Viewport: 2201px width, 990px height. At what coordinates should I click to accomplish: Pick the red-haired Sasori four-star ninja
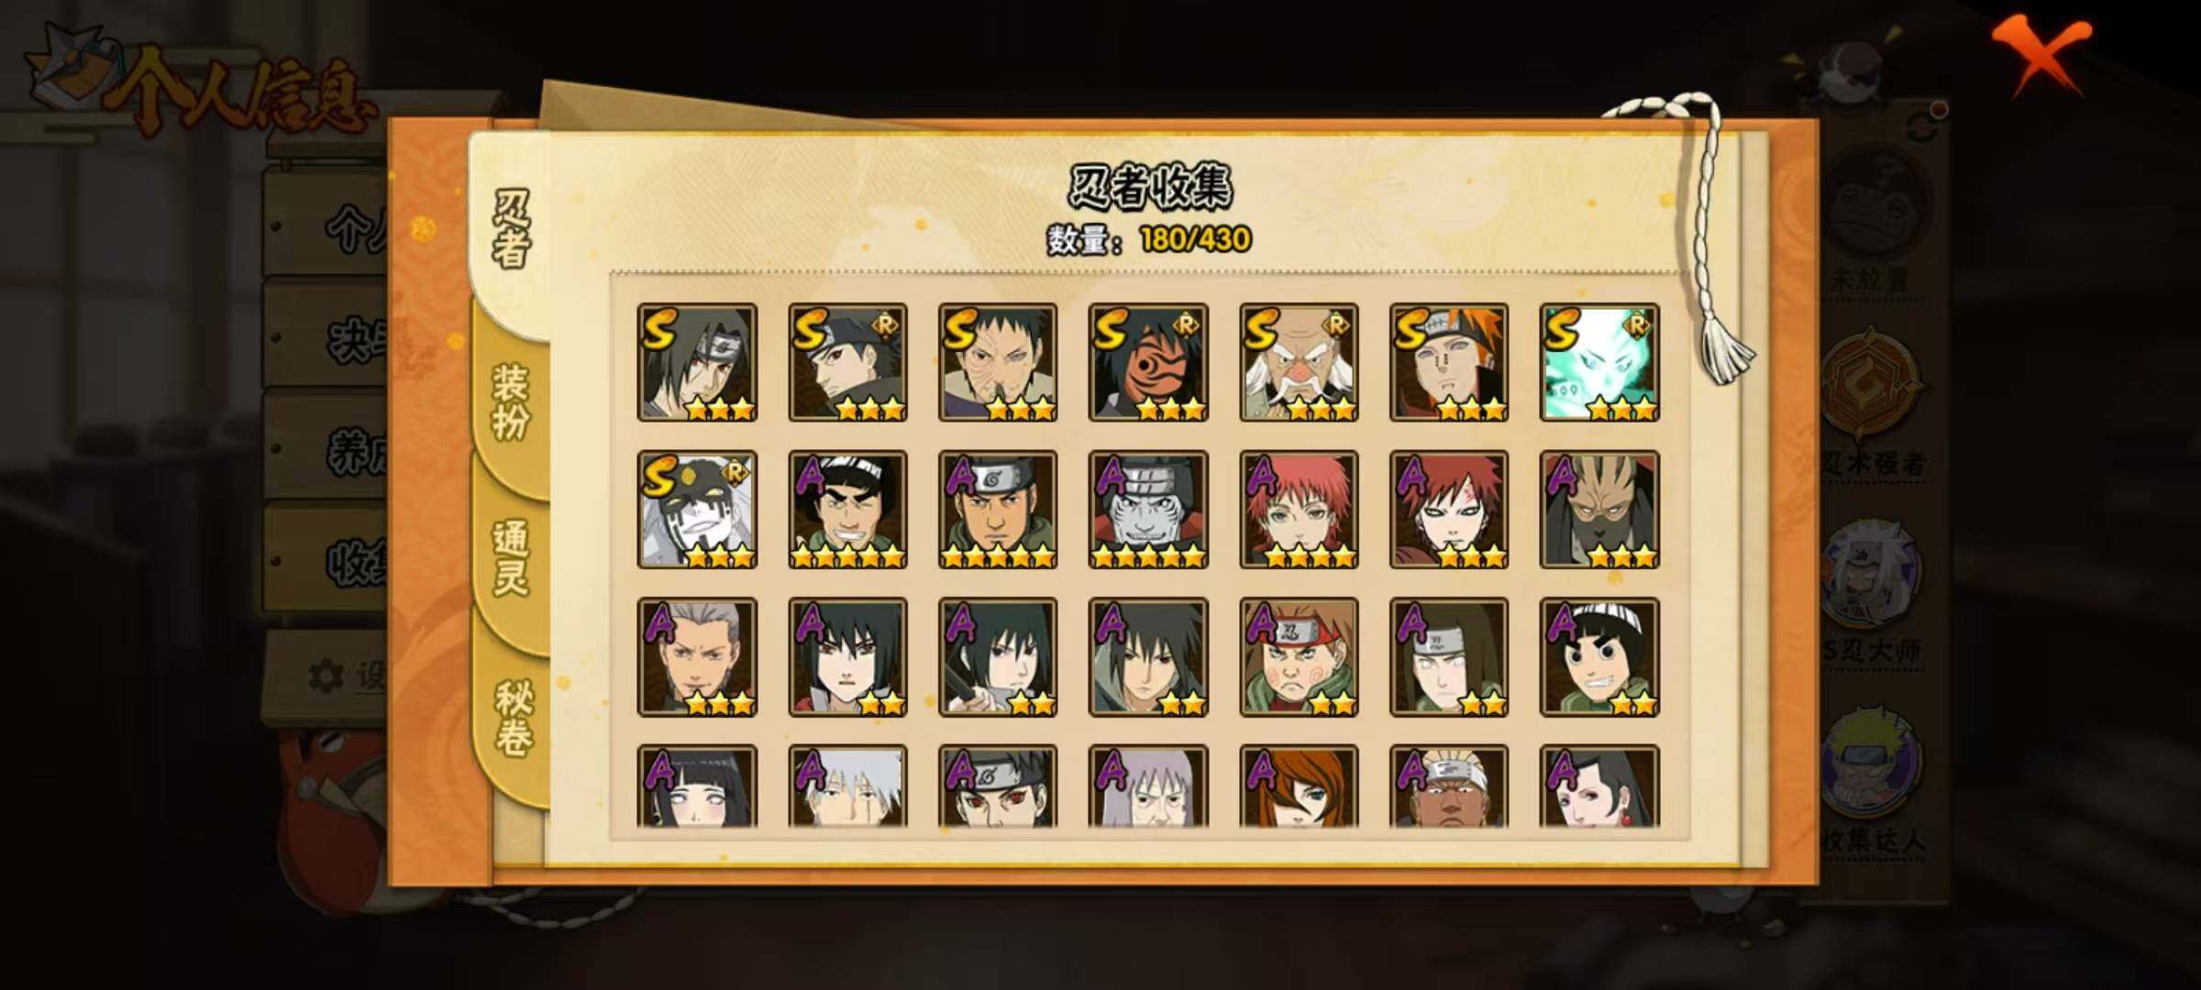point(1299,510)
